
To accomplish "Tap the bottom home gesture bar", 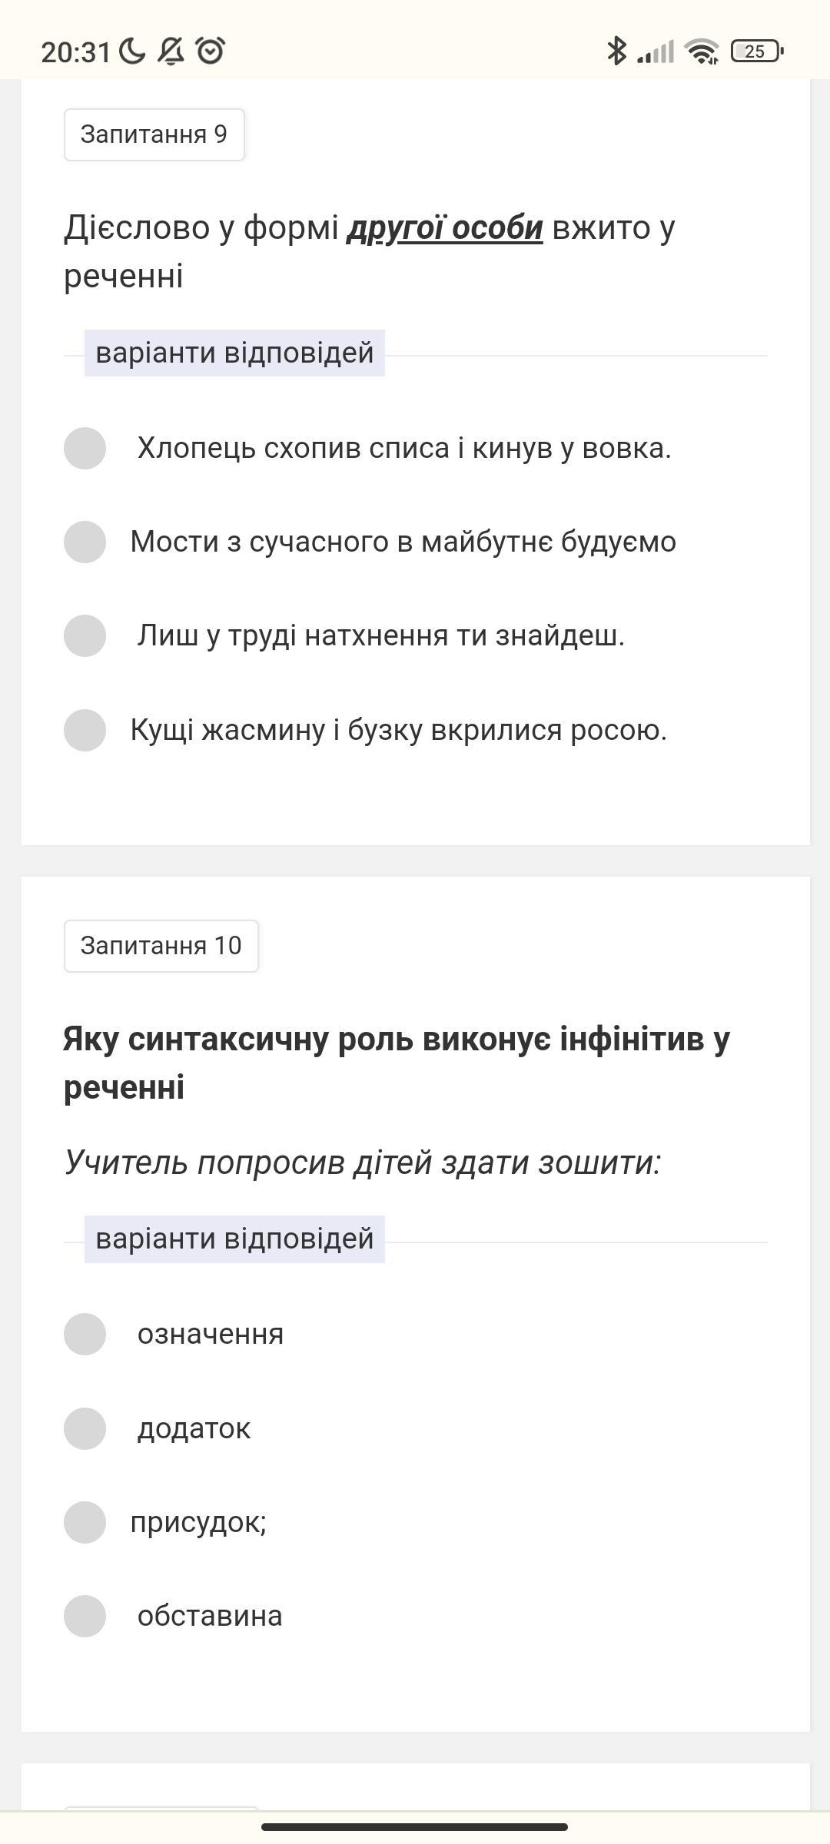I will 415,1826.
